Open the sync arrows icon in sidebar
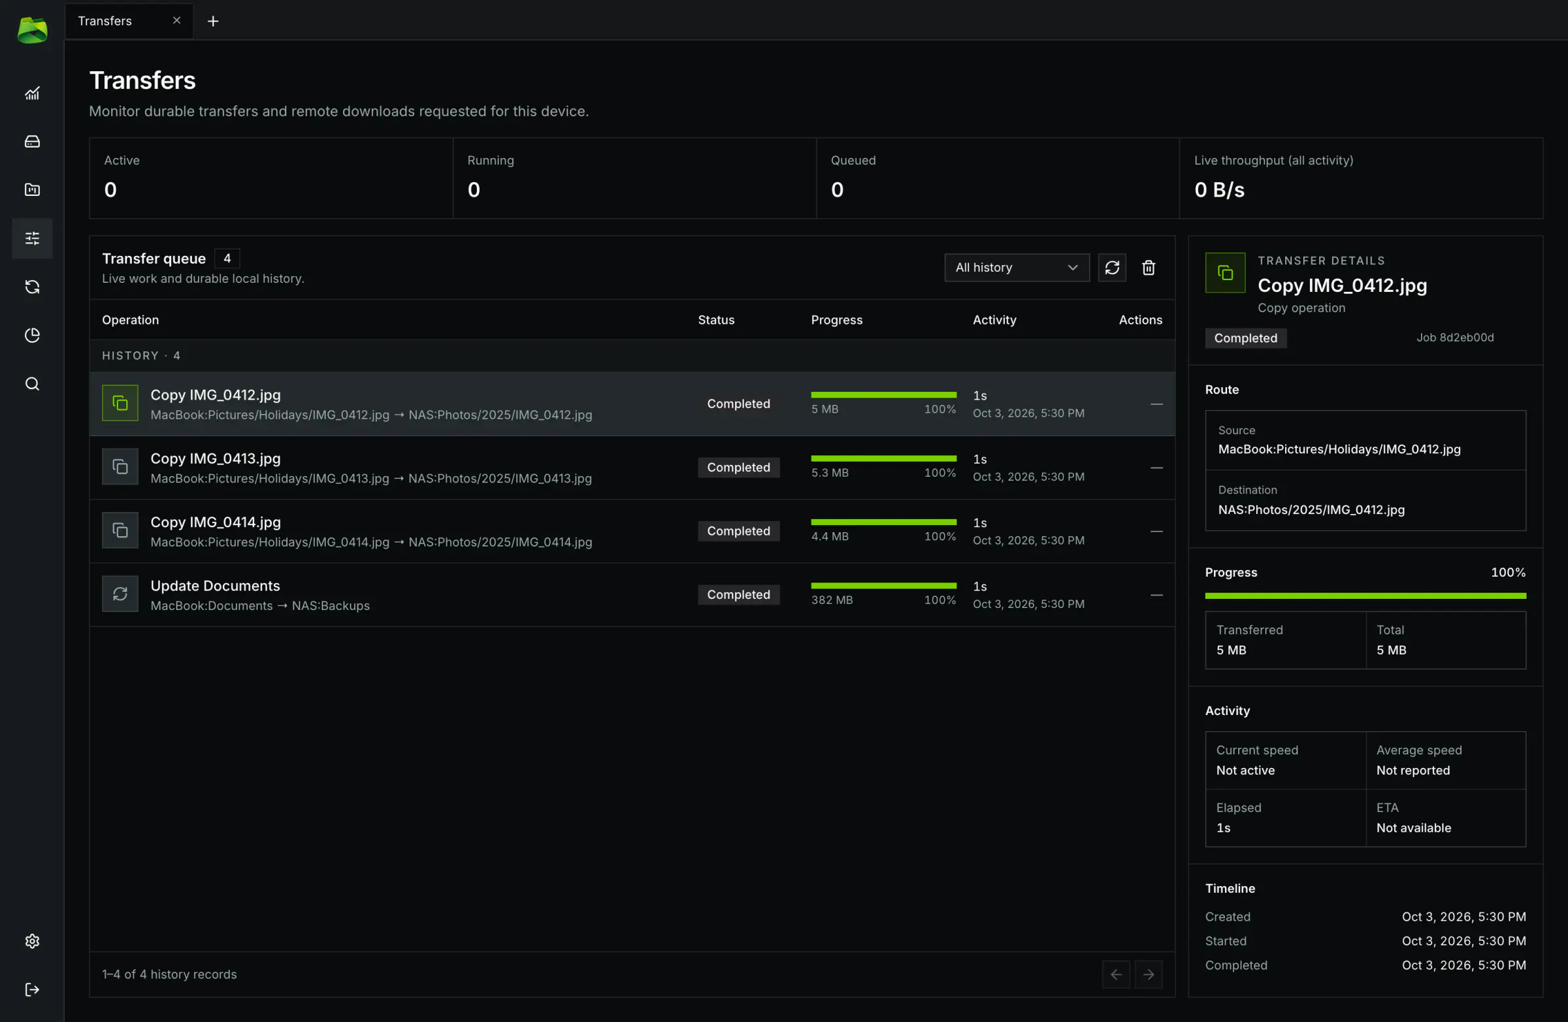1568x1022 pixels. click(x=31, y=287)
